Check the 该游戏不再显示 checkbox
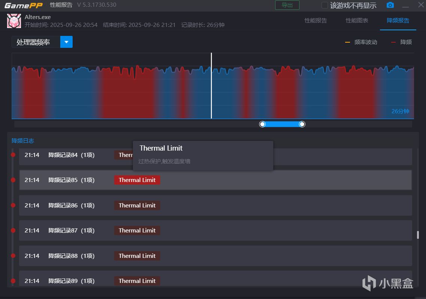Viewport: 426px width, 299px height. [x=325, y=5]
